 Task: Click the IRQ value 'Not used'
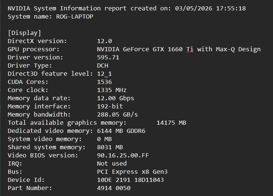pos(112,163)
